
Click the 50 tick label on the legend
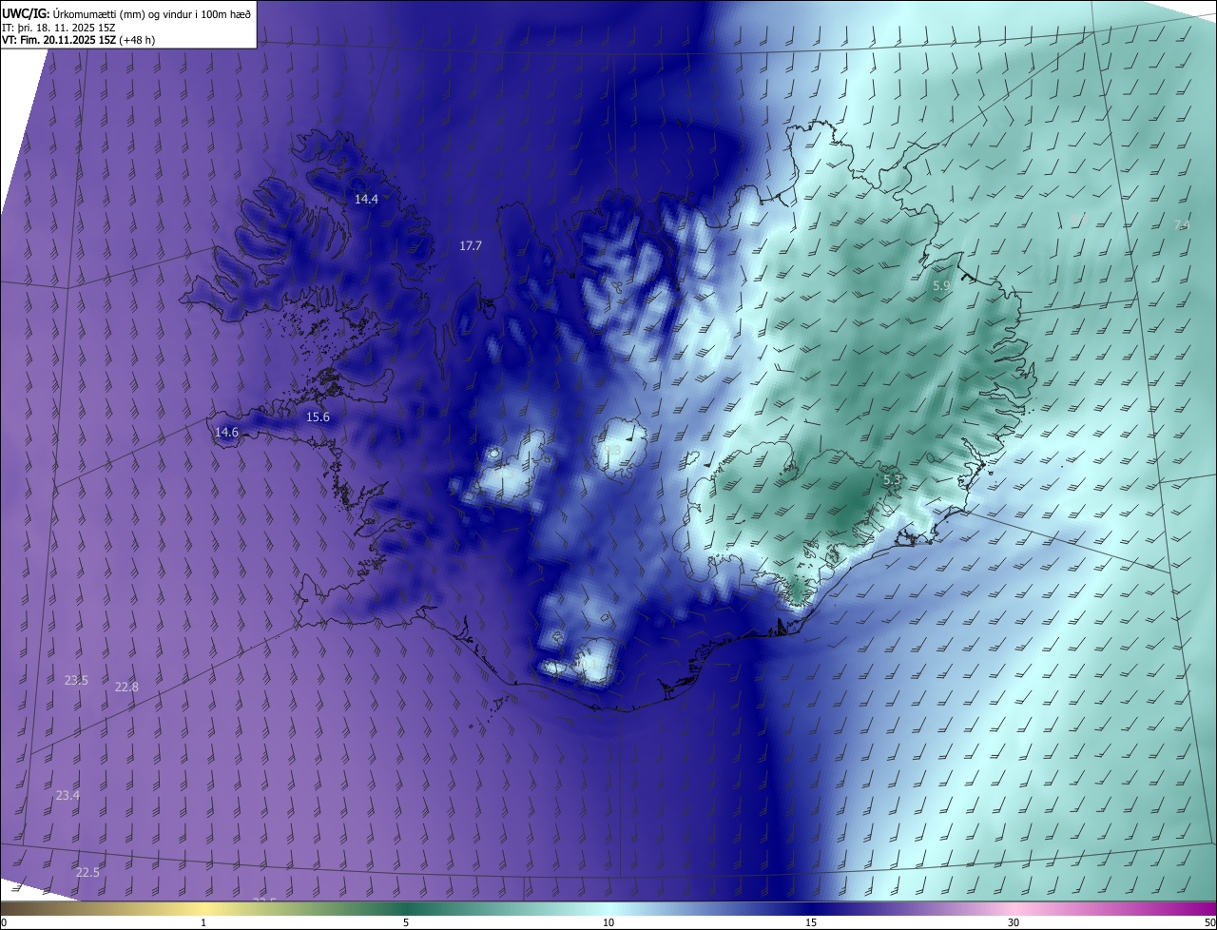tap(1209, 923)
